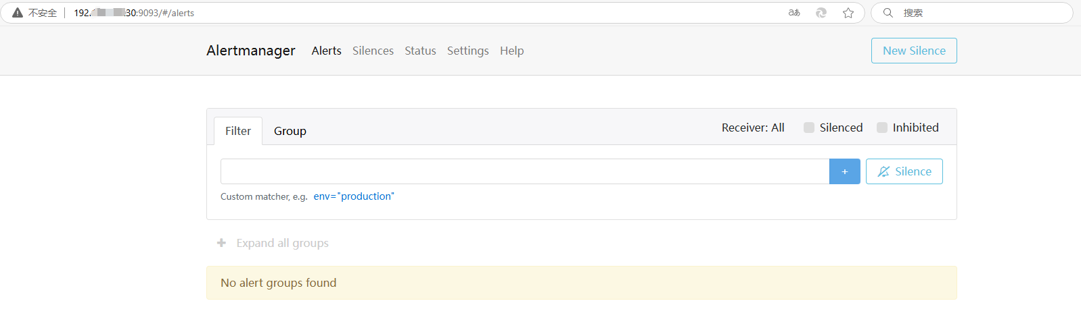
Task: Click the Edge icon in address bar
Action: click(x=821, y=13)
